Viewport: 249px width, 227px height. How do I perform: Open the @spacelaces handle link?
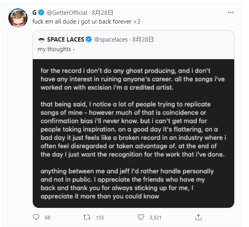(111, 40)
